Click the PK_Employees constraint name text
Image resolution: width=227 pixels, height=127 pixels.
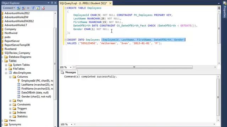tap(143, 15)
